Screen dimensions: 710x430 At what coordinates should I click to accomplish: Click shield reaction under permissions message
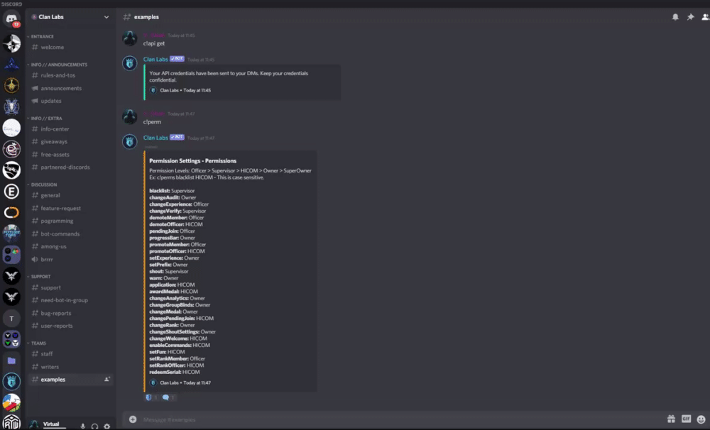click(x=152, y=397)
